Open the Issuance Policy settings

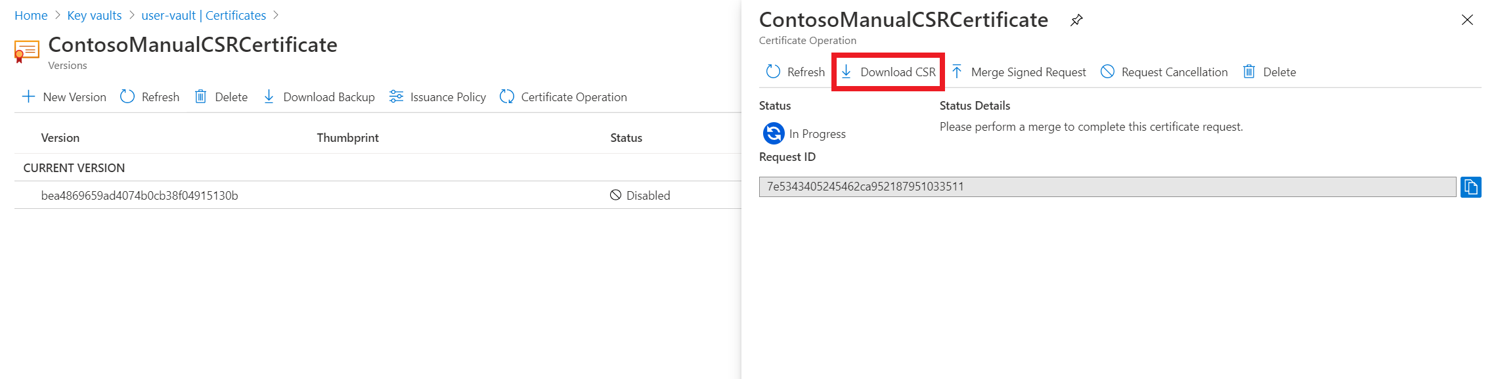[437, 97]
